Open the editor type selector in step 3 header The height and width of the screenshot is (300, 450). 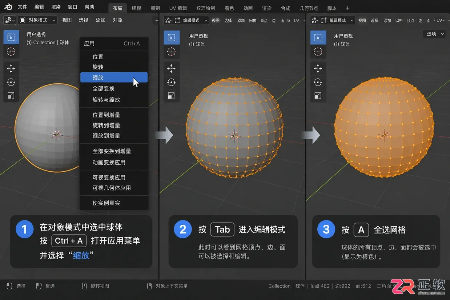tap(314, 20)
